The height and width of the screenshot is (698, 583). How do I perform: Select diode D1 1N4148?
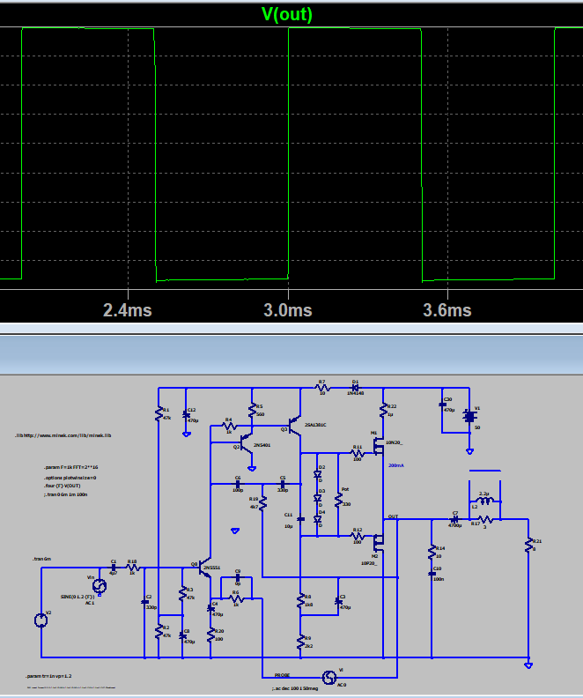pyautogui.click(x=355, y=388)
